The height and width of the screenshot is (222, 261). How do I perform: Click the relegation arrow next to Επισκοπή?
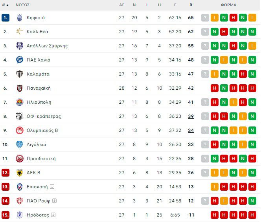pyautogui.click(x=52, y=187)
